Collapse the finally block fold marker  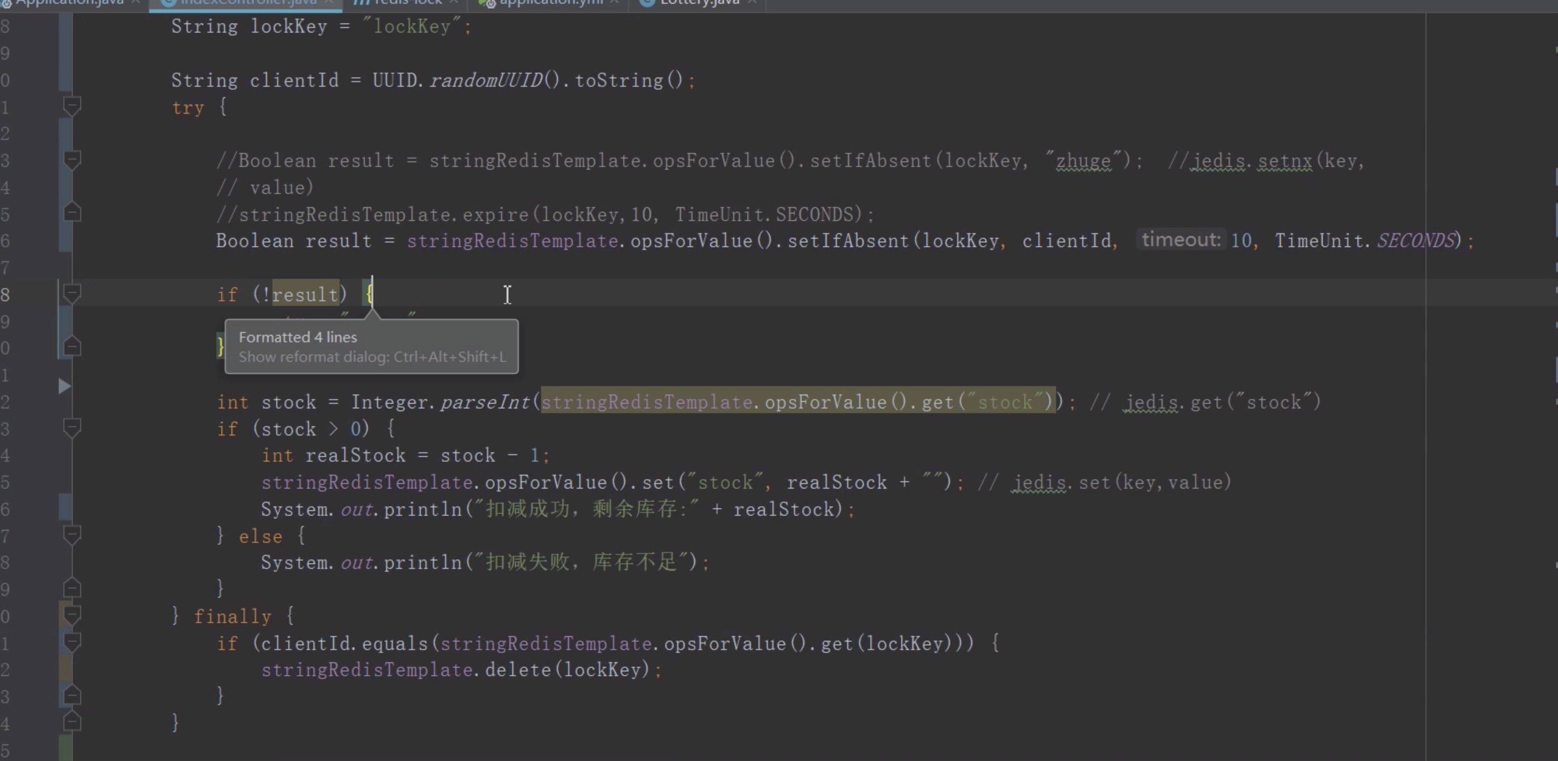click(72, 616)
